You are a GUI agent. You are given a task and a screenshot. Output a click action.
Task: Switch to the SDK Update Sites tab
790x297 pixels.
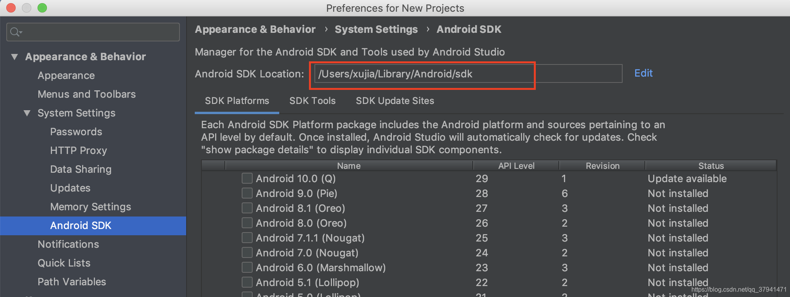tap(395, 101)
